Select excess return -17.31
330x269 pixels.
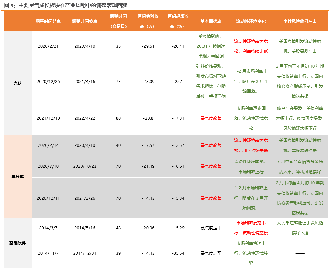pos(178,118)
